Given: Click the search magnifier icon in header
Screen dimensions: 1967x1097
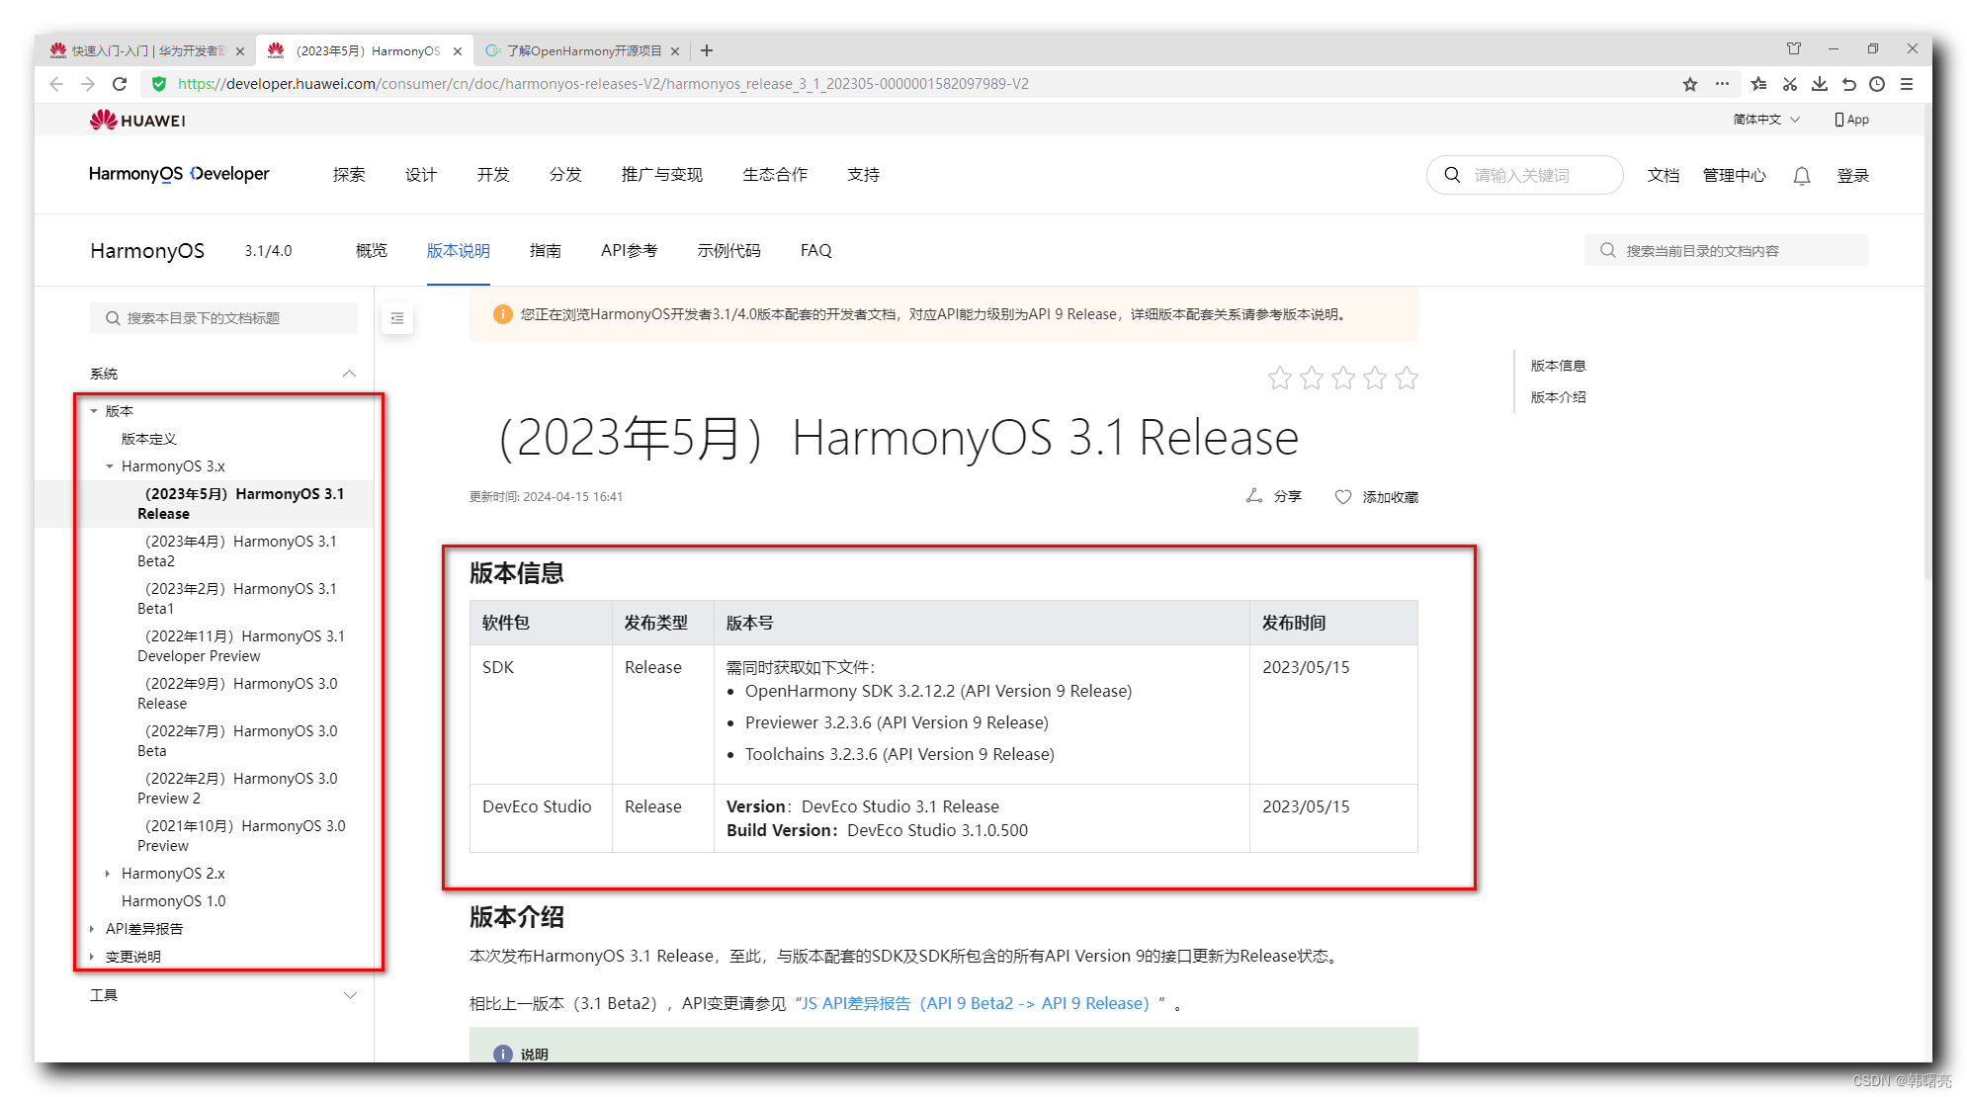Looking at the screenshot, I should (1452, 175).
